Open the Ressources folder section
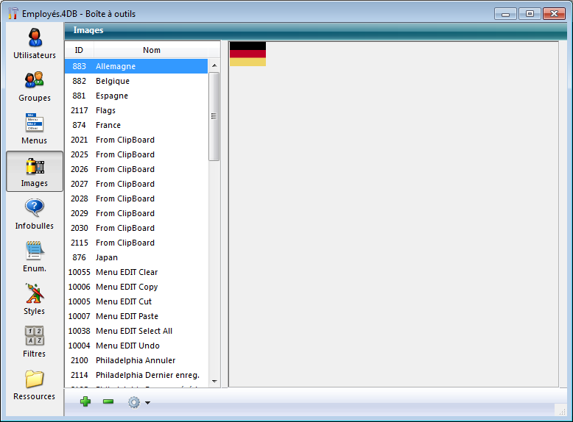573x422 pixels. (35, 385)
